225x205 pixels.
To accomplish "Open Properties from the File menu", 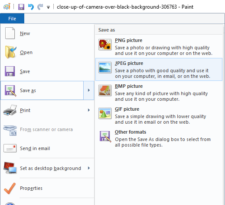I will 47,188.
